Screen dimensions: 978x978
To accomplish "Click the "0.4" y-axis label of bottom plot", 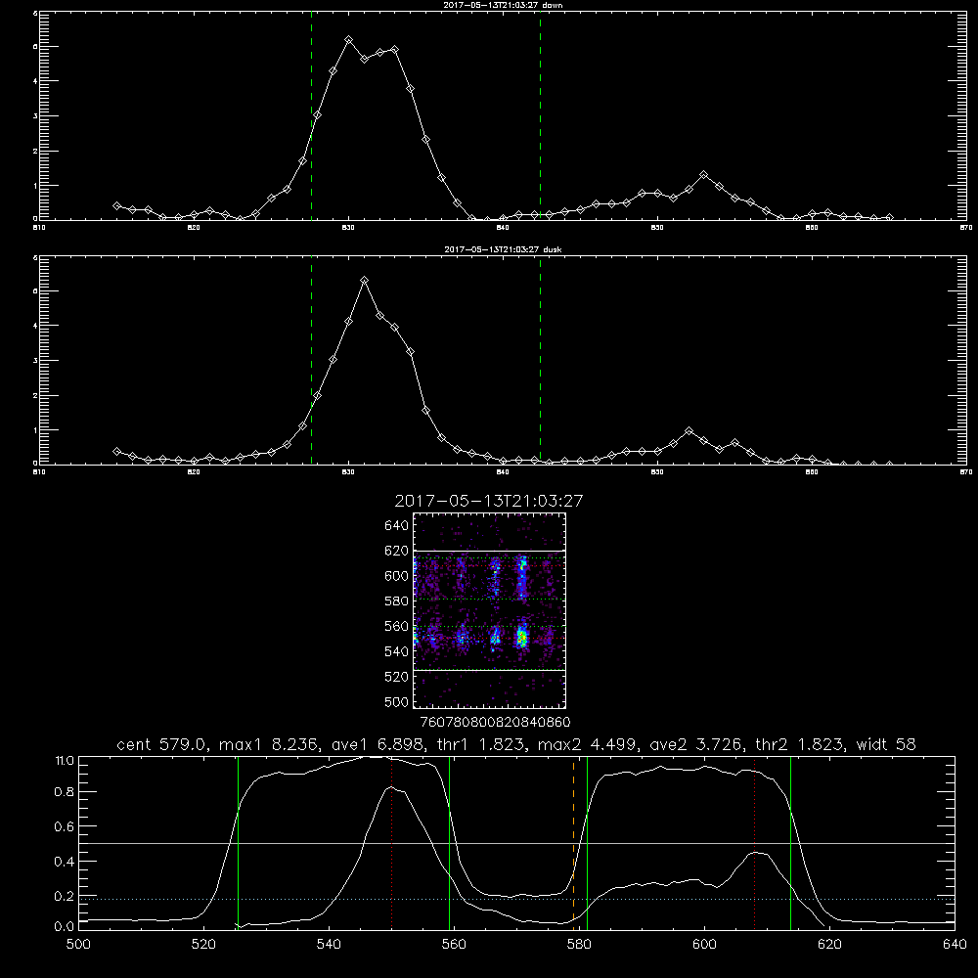I will [65, 862].
